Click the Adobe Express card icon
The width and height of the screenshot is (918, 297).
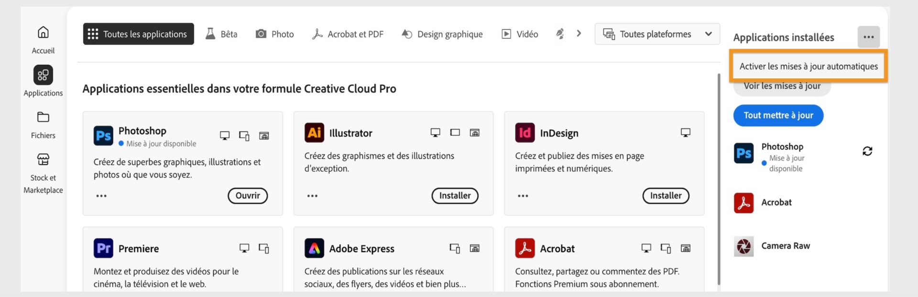(x=314, y=248)
